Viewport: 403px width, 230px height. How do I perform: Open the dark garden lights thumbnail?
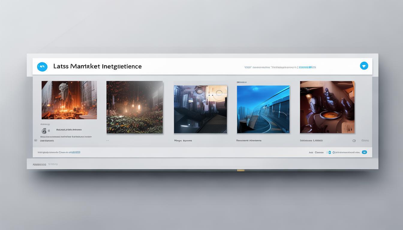(x=135, y=107)
